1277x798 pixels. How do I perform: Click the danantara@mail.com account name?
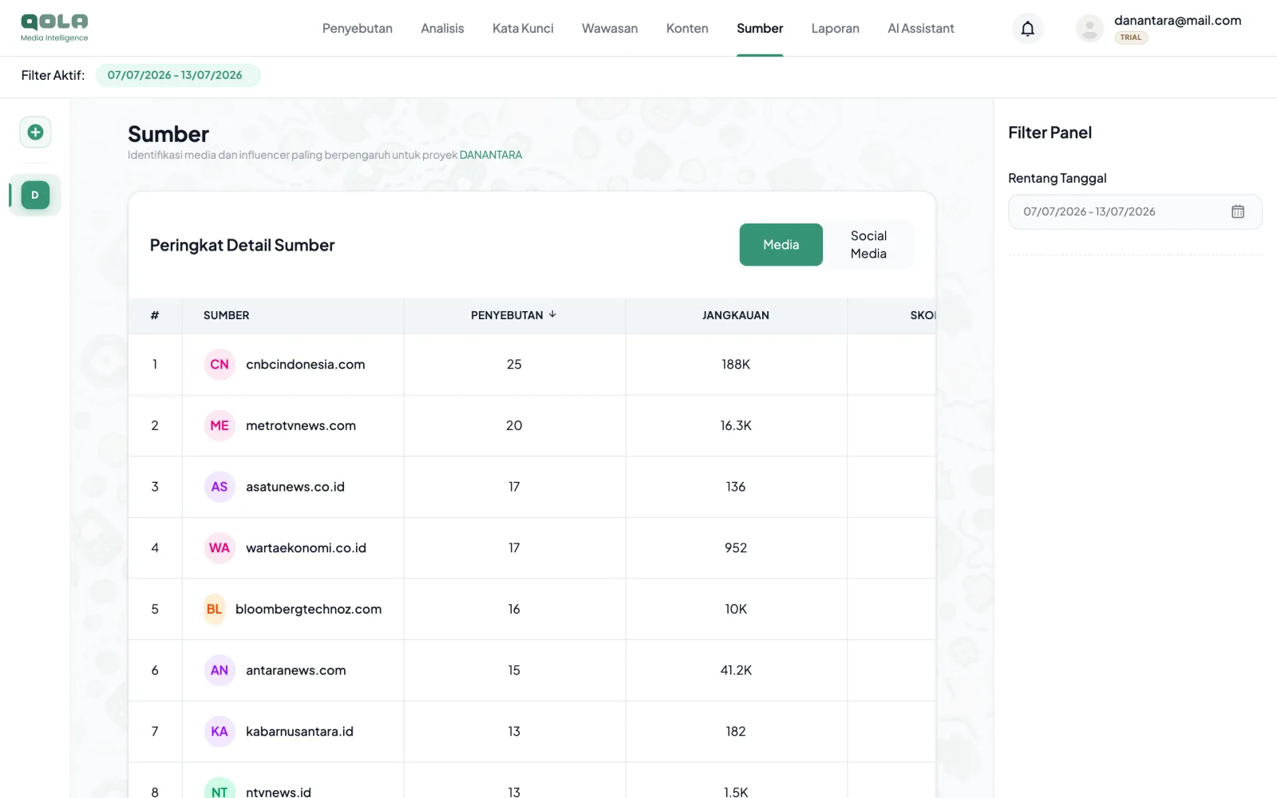pos(1177,21)
